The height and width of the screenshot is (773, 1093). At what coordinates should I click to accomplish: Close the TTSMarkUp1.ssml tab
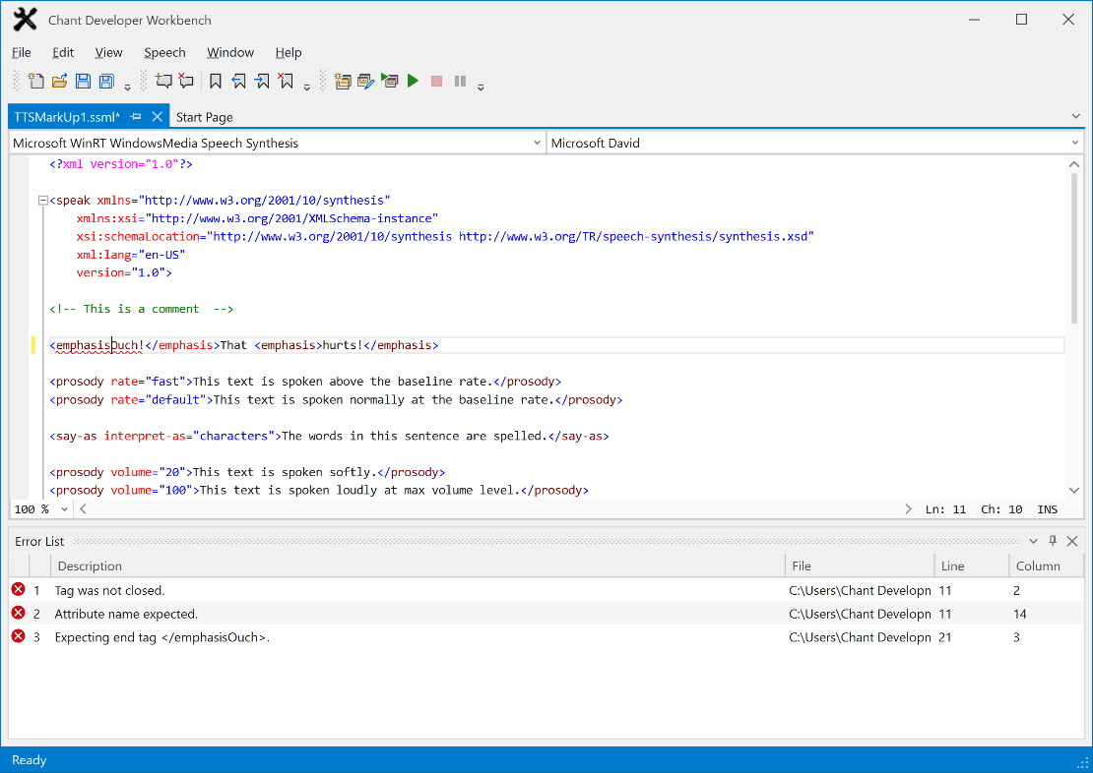[x=158, y=116]
